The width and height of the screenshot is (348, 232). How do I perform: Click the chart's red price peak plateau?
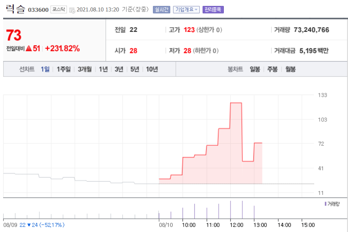(x=236, y=103)
